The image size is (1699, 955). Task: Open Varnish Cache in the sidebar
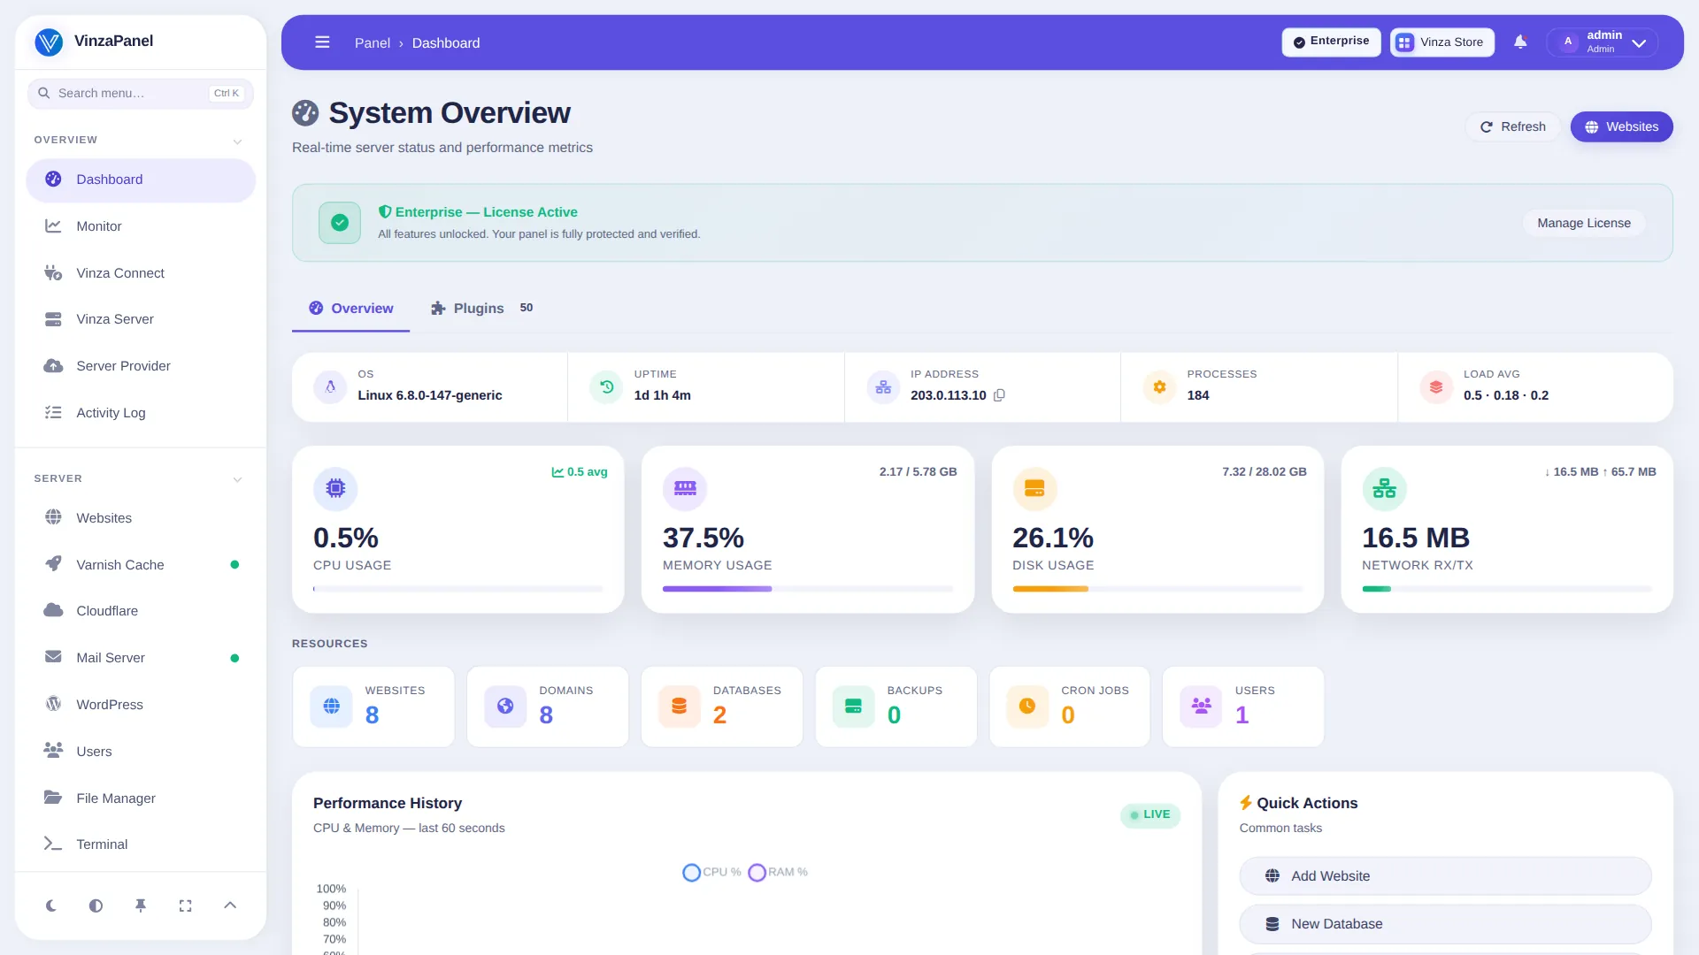click(x=141, y=565)
